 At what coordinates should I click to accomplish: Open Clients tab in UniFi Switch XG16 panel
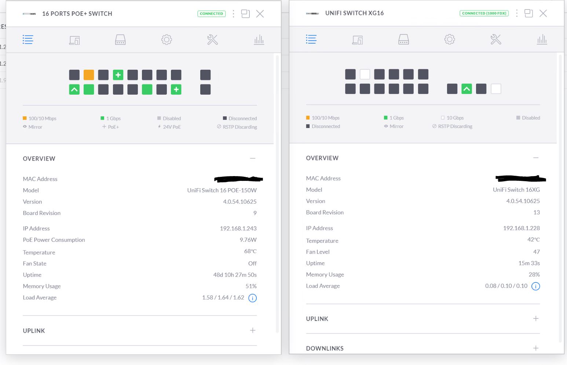click(x=358, y=40)
